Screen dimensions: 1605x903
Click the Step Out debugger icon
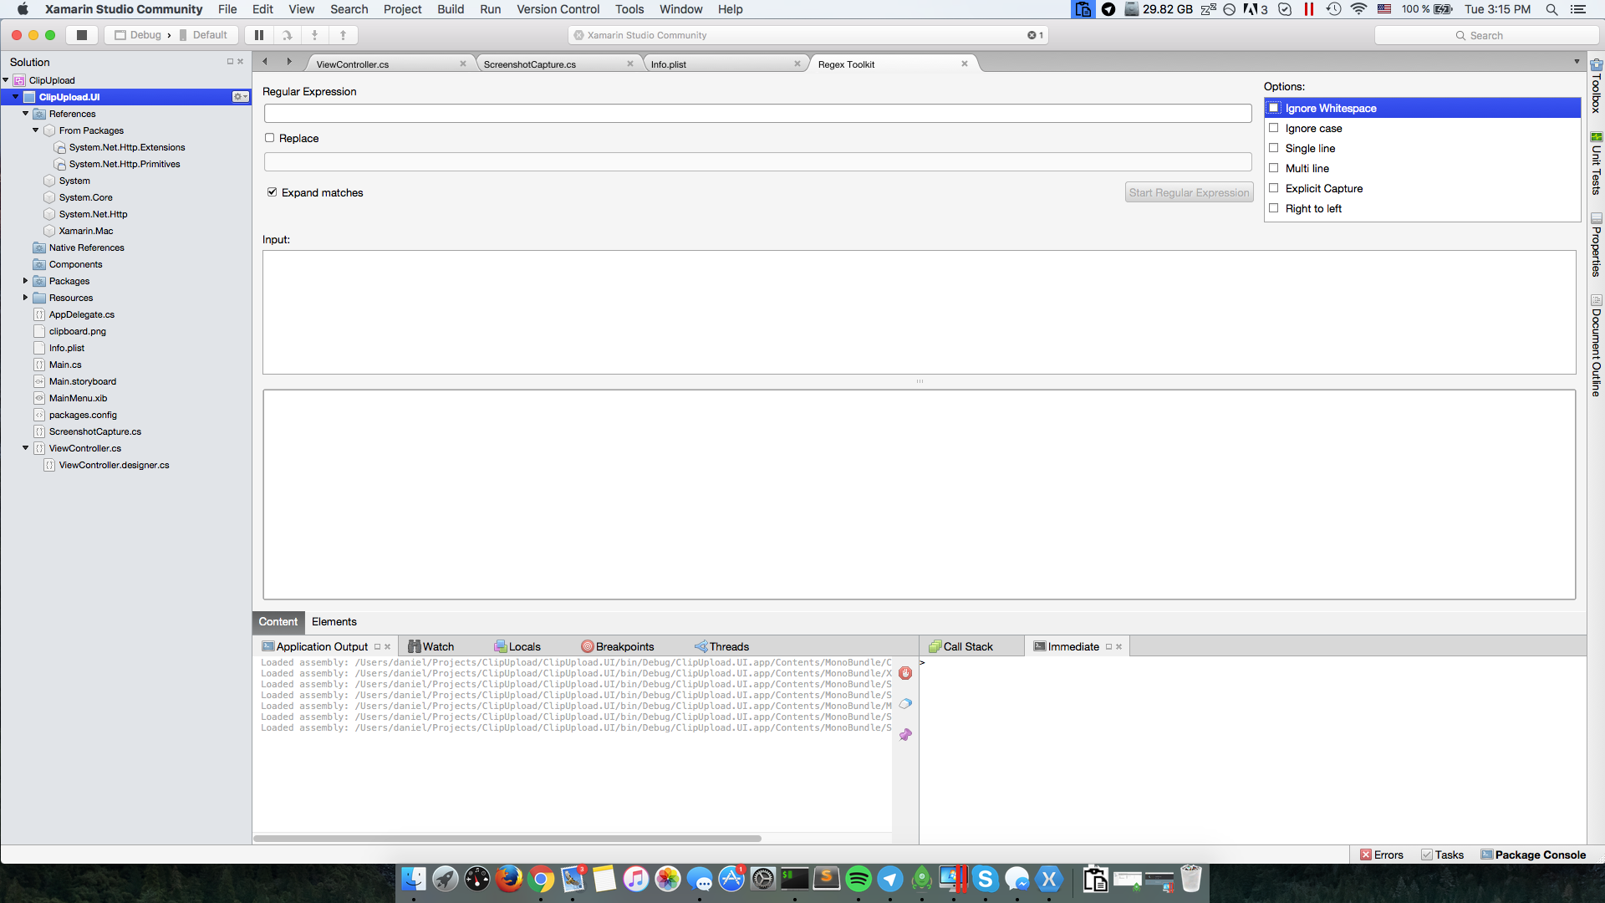point(343,35)
